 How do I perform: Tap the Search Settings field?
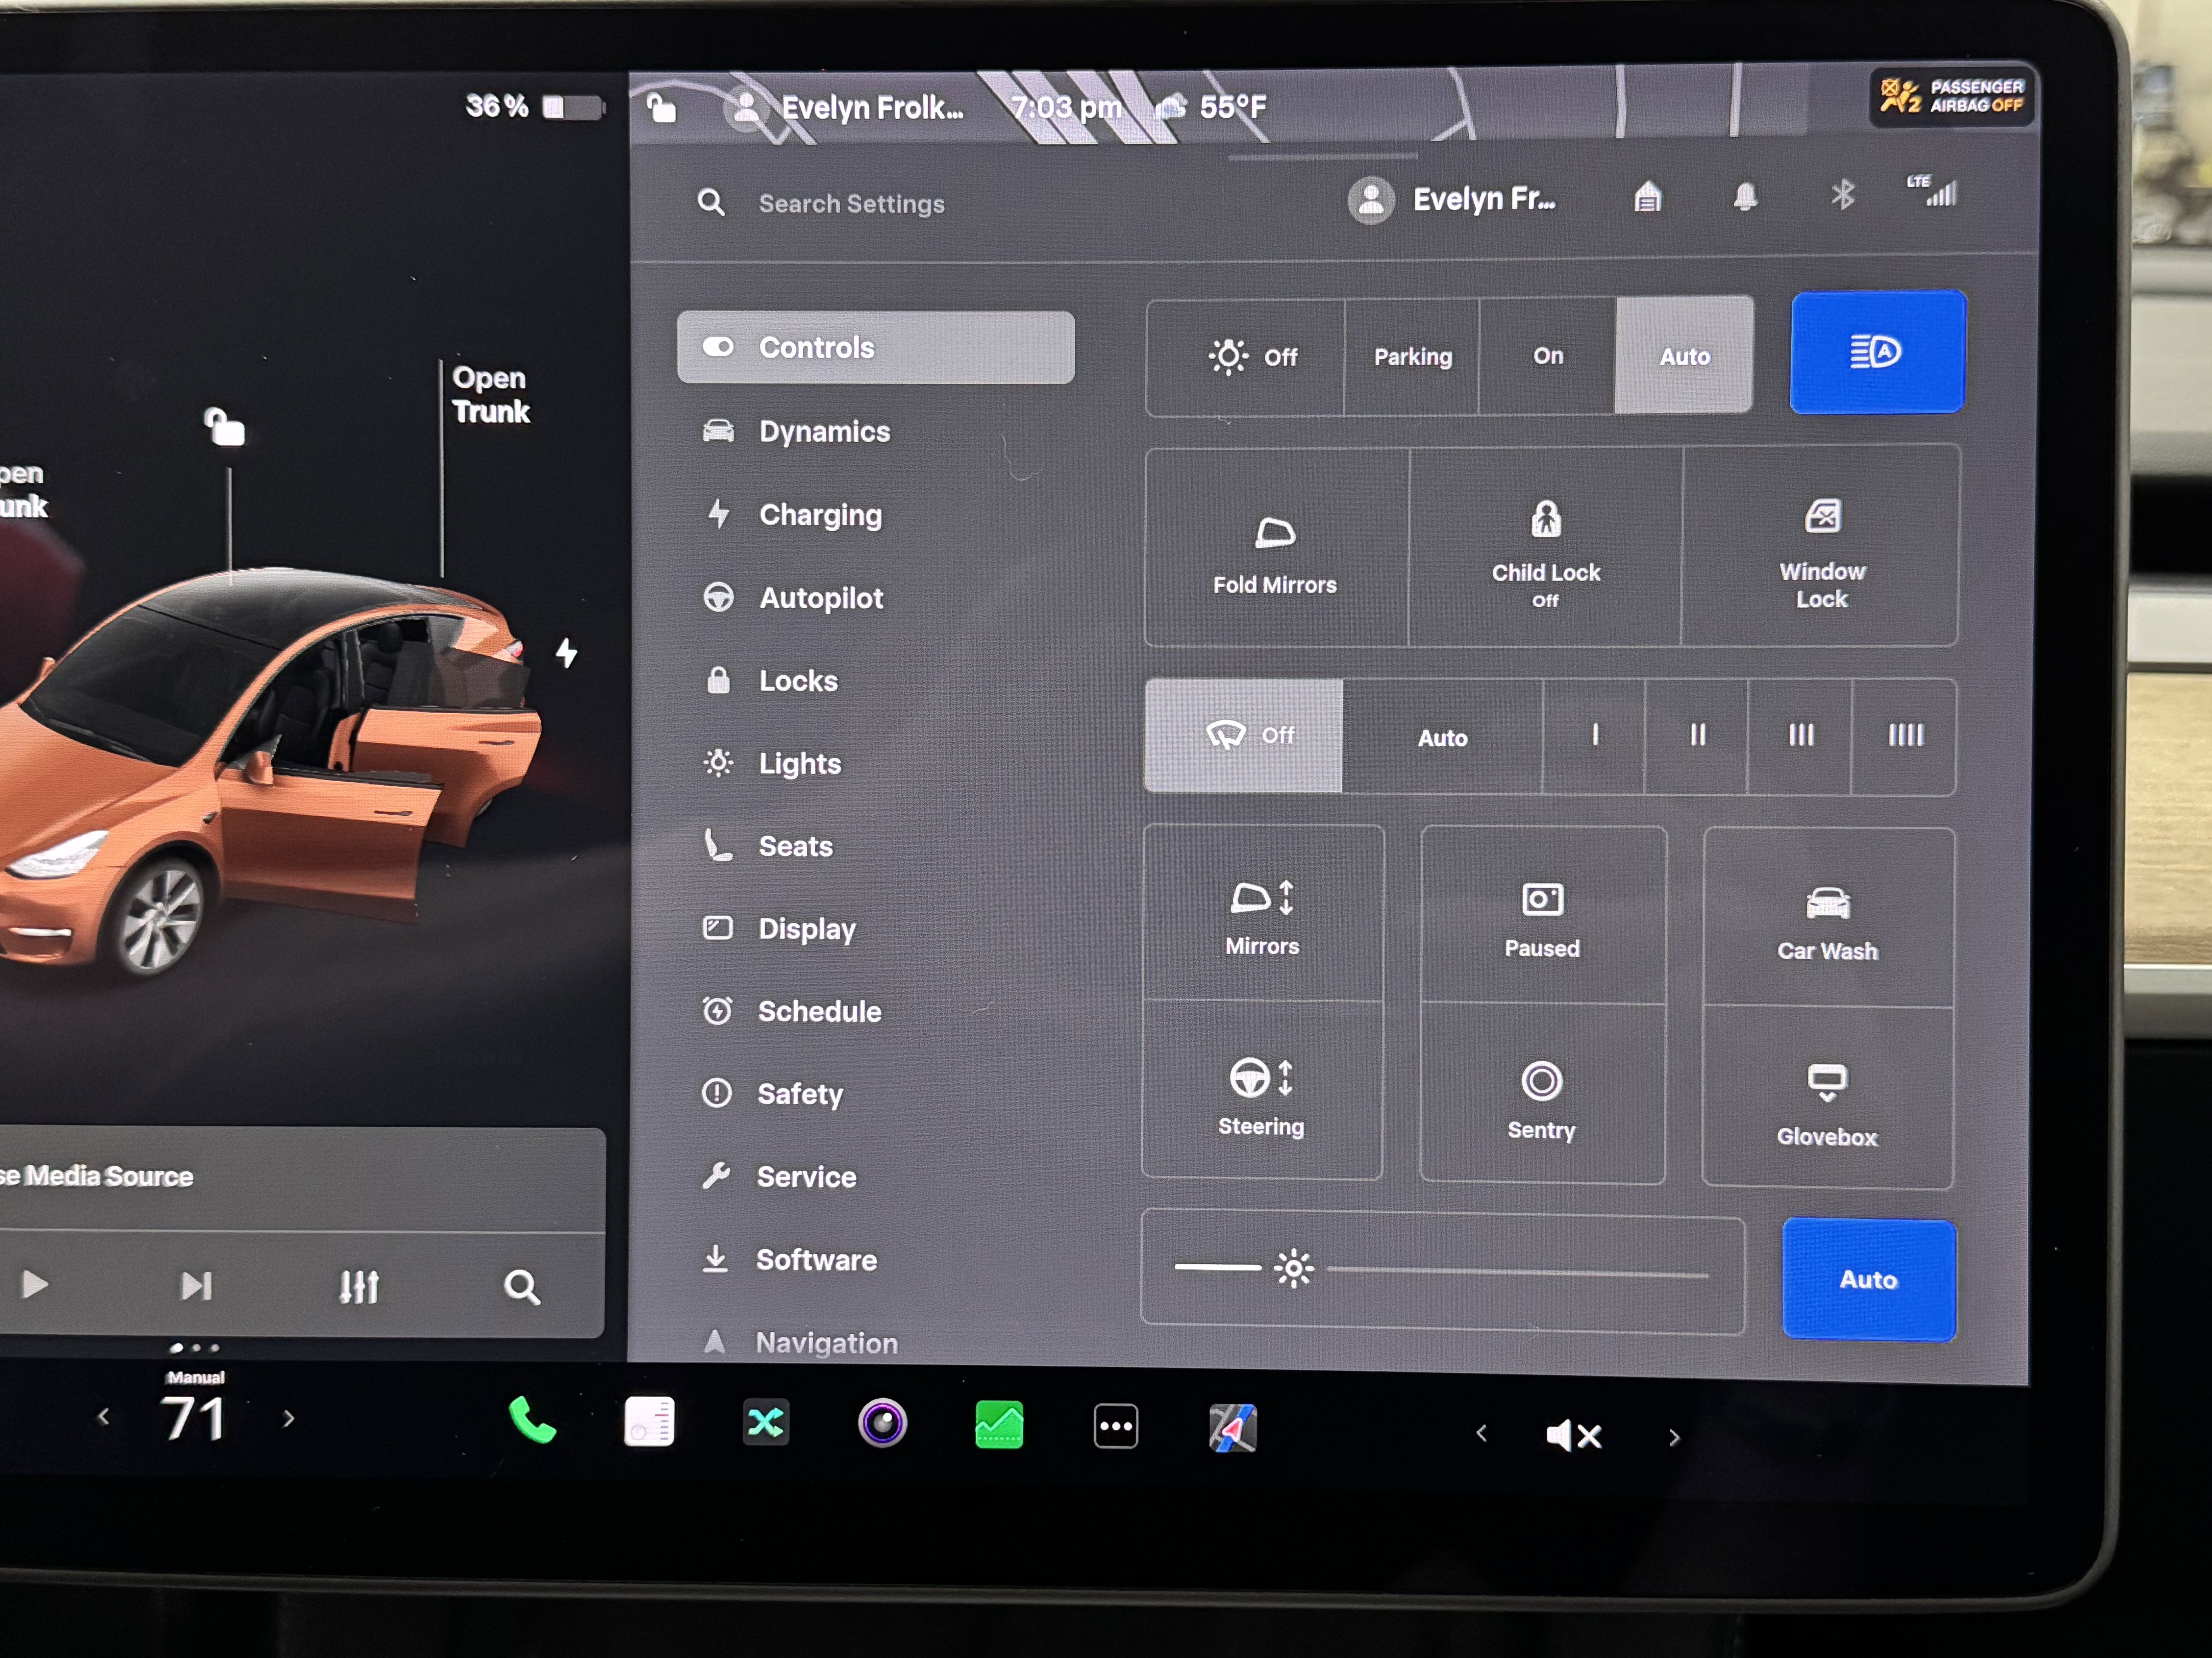pos(850,203)
